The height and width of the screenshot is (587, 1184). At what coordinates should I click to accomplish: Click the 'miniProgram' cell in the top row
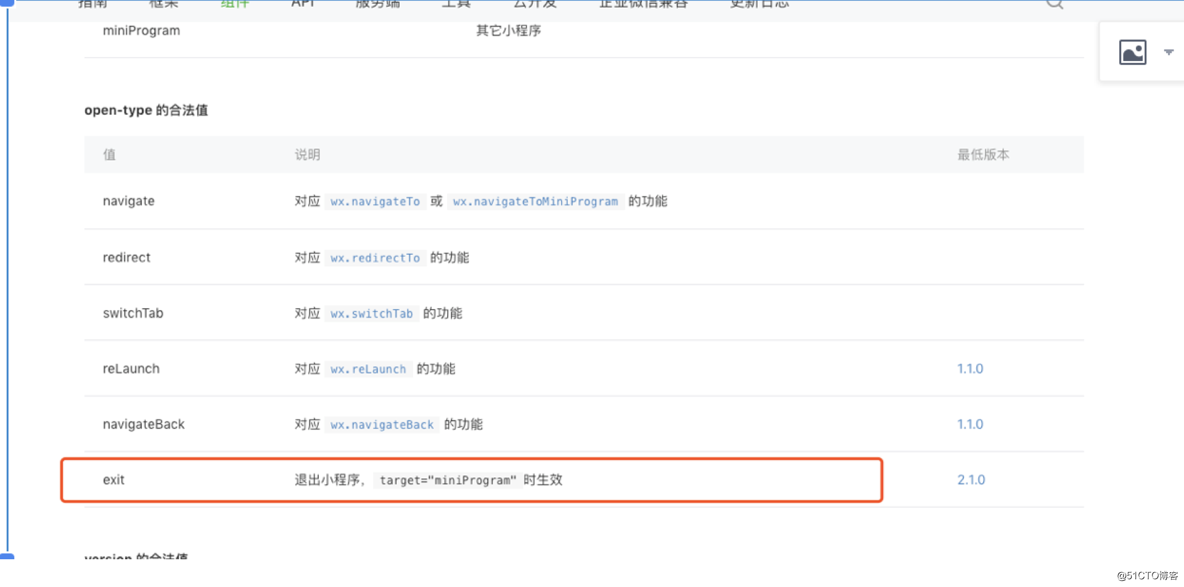click(141, 30)
